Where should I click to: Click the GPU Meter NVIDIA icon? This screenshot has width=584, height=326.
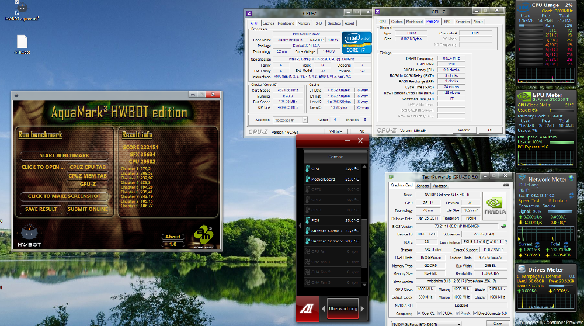[524, 96]
